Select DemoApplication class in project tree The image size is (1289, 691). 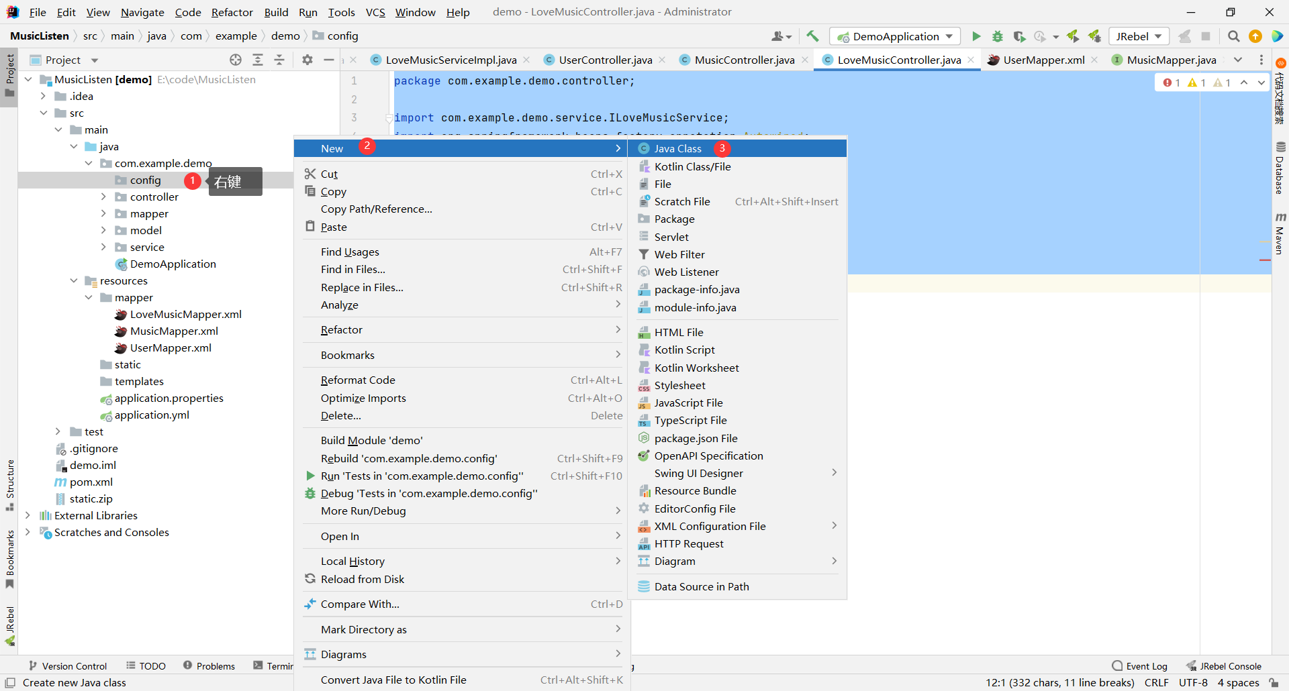pyautogui.click(x=173, y=264)
